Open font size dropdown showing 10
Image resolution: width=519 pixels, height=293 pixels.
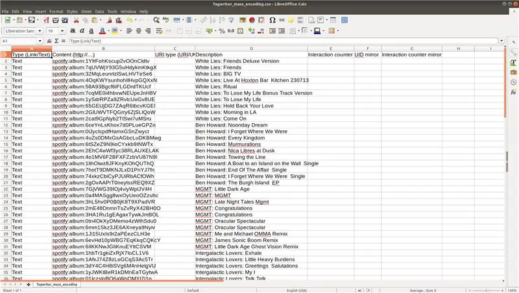click(62, 30)
